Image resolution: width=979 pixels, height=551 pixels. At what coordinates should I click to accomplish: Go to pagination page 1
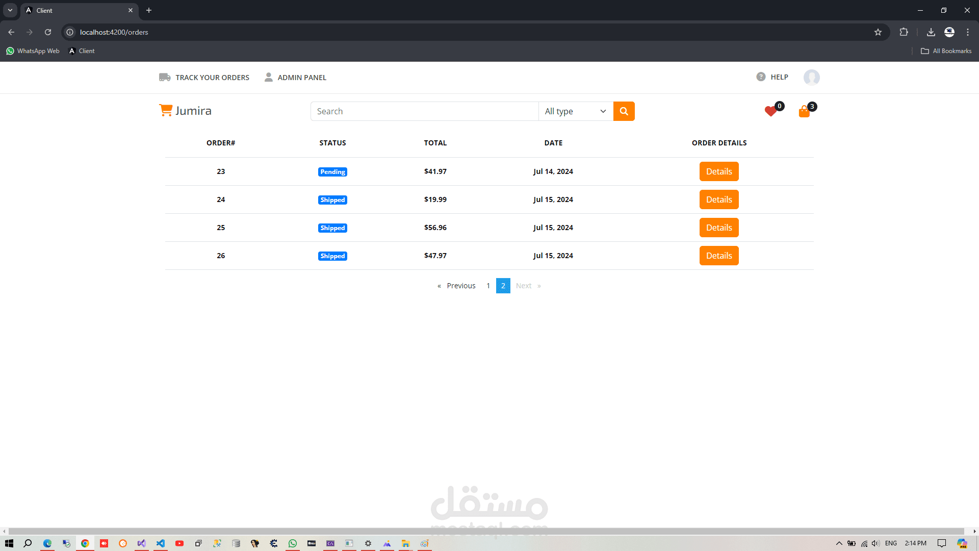coord(488,286)
